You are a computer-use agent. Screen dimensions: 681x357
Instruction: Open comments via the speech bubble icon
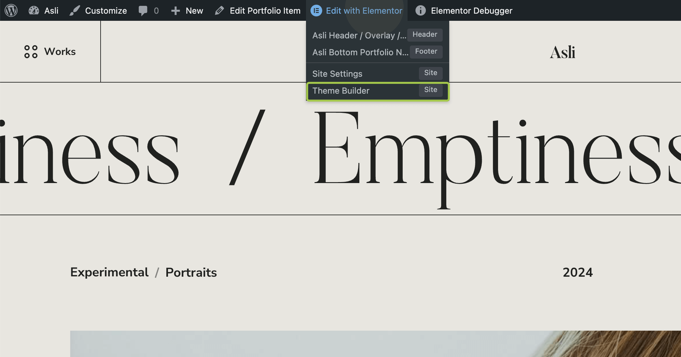click(143, 10)
